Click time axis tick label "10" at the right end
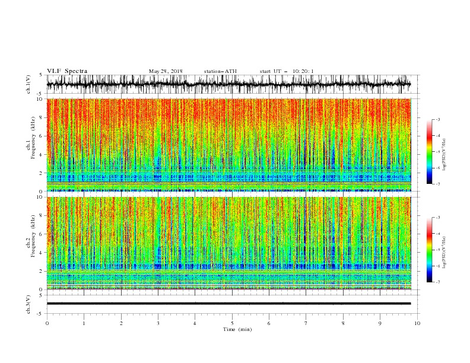470x363 pixels. [x=417, y=323]
